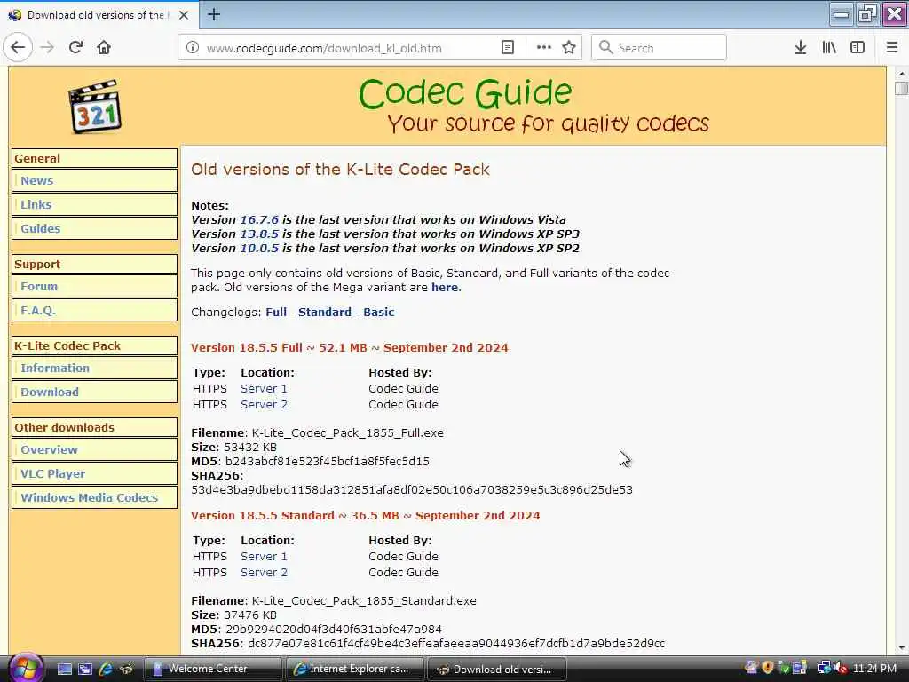The height and width of the screenshot is (682, 909).
Task: Open Overview under Other downloads
Action: click(x=94, y=449)
